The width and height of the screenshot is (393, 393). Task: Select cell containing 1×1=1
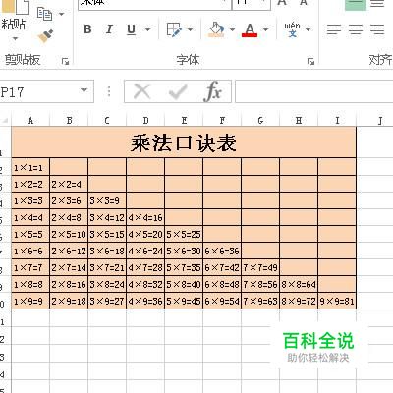30,167
